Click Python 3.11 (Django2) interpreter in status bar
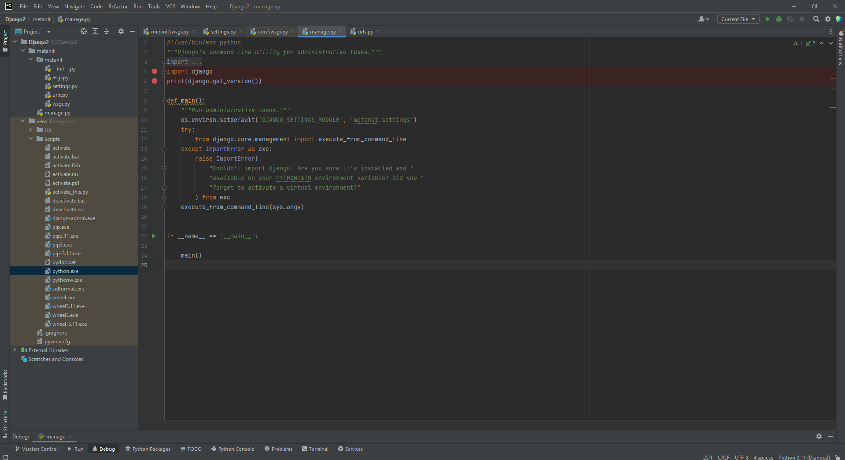Image resolution: width=845 pixels, height=460 pixels. tap(804, 457)
